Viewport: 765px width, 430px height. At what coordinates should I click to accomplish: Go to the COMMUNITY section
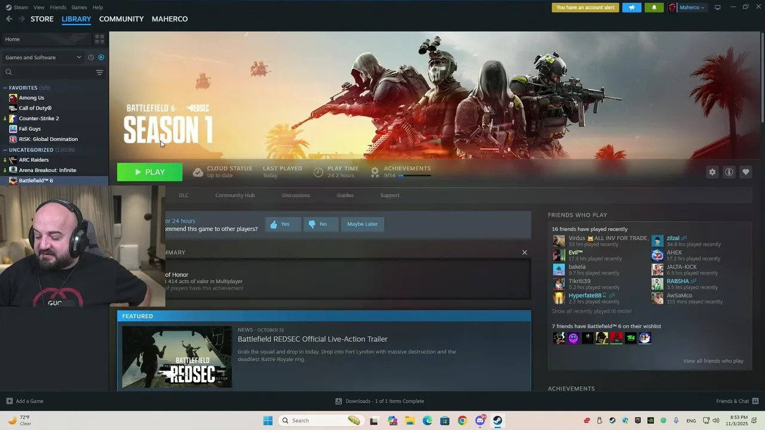click(x=121, y=19)
